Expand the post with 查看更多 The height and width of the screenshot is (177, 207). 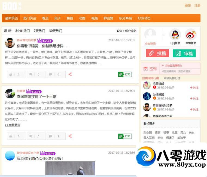click(13, 125)
